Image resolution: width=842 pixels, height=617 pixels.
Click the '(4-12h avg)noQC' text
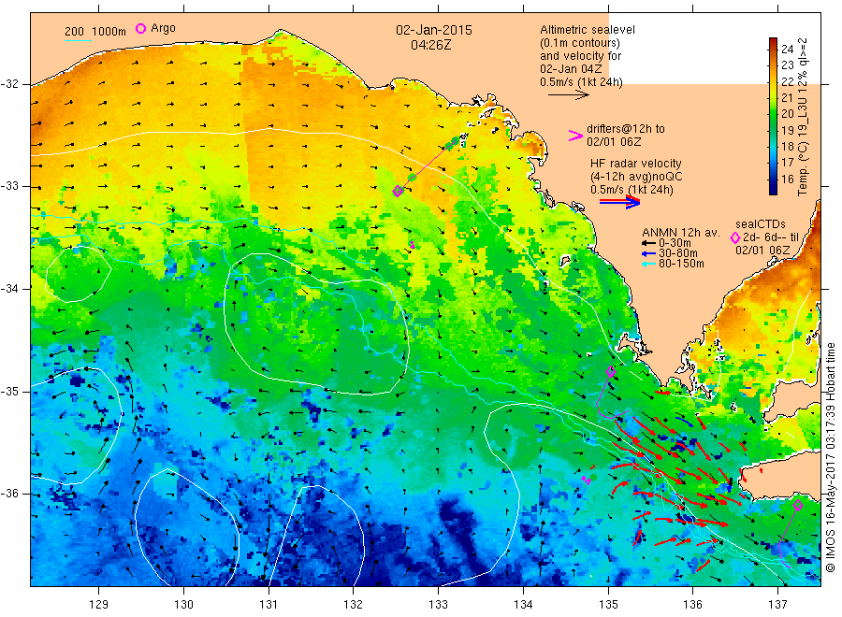(636, 177)
